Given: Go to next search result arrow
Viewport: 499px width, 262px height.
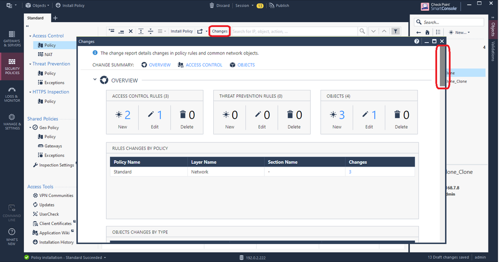Looking at the screenshot, I should tap(373, 31).
